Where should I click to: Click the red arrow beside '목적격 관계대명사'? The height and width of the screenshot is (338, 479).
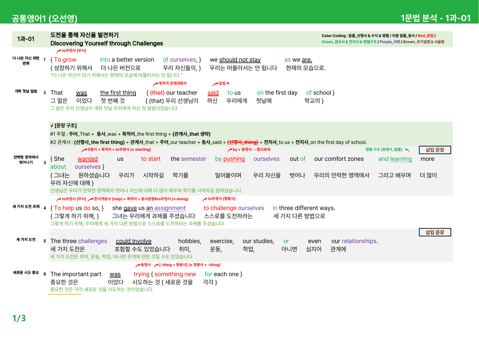point(155,84)
